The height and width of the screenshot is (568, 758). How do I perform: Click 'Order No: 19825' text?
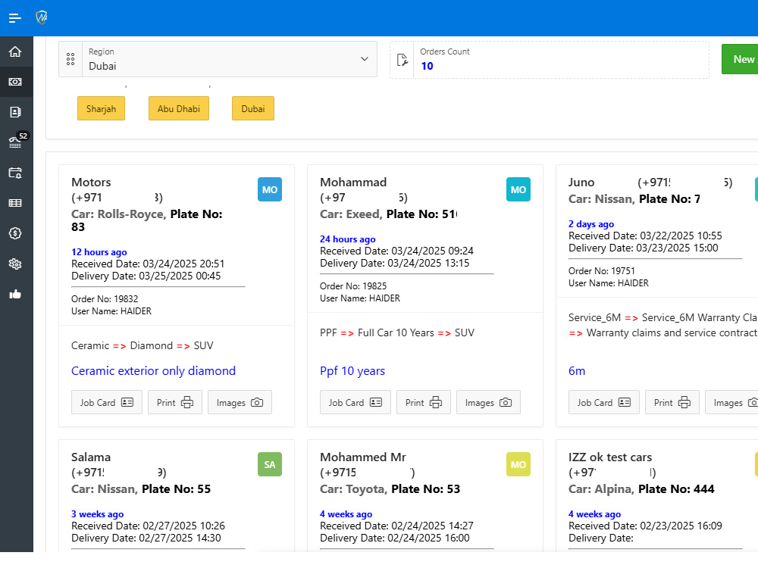[353, 286]
